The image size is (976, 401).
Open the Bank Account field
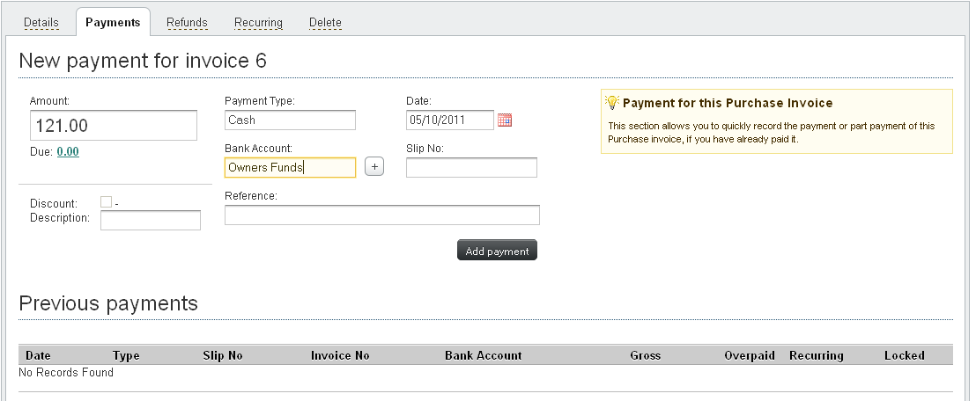tap(290, 167)
